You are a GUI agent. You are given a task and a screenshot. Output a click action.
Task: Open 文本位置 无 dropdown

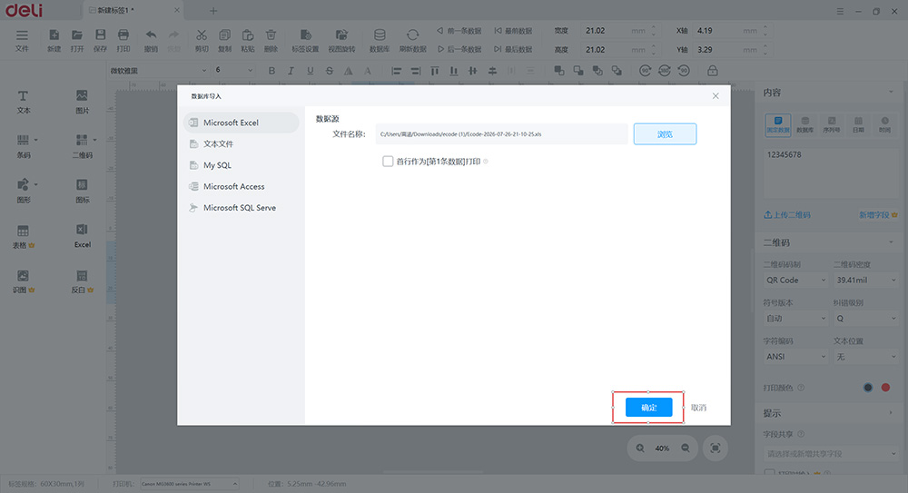click(865, 356)
